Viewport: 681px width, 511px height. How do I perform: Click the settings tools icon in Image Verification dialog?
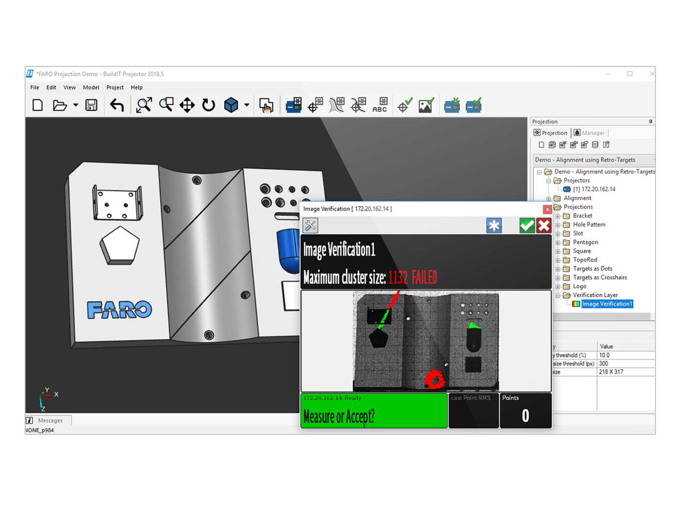pyautogui.click(x=310, y=225)
